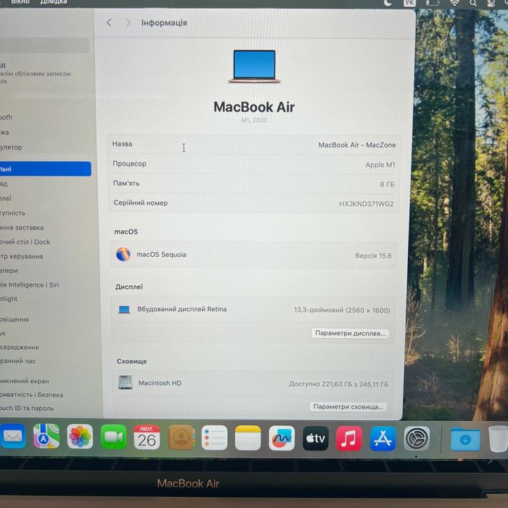Click the M1, 2020 model subtitle
The image size is (508, 508).
(x=254, y=120)
